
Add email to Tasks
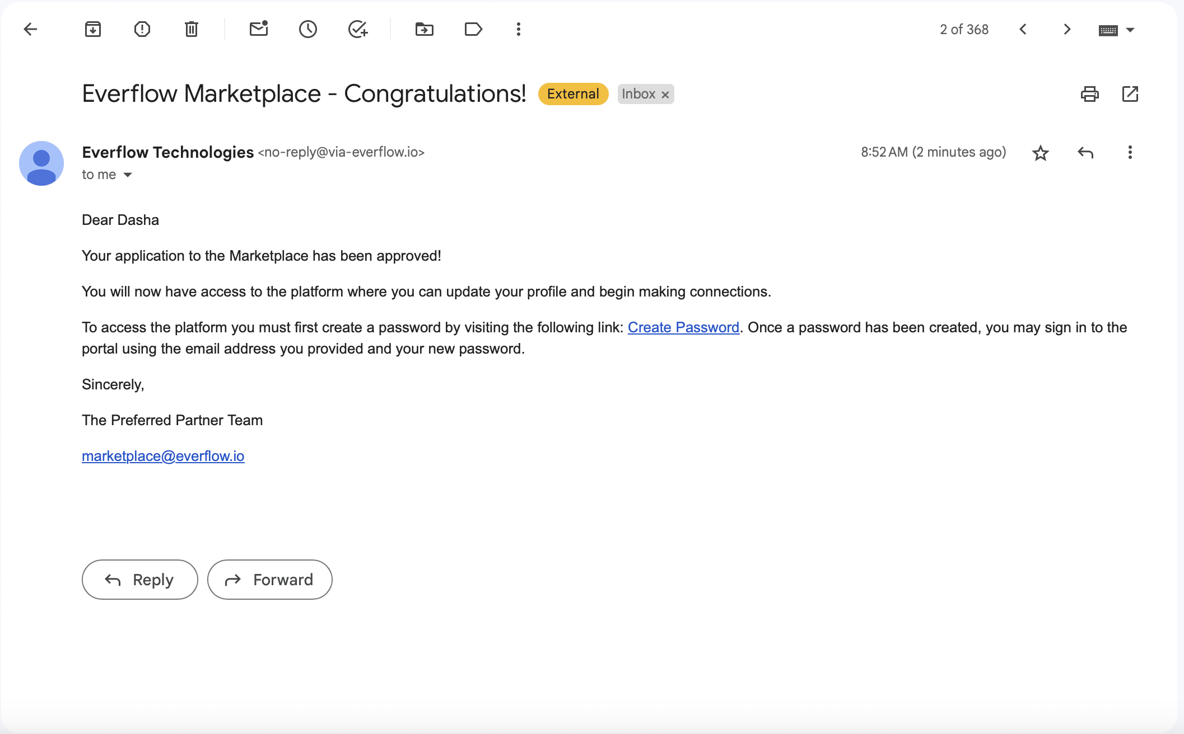[x=358, y=29]
